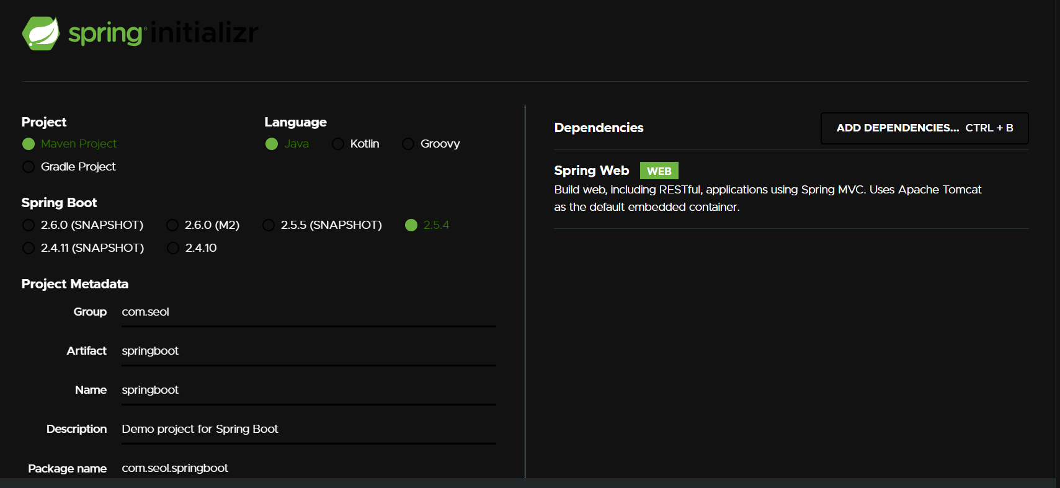Click the Dependencies heading
1060x488 pixels.
599,128
